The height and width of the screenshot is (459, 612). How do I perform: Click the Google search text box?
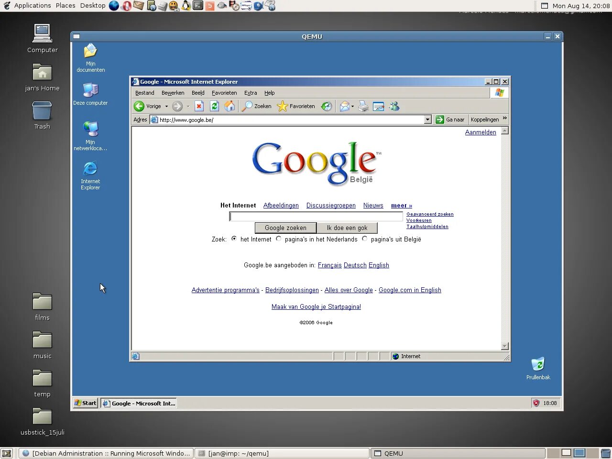tap(316, 217)
